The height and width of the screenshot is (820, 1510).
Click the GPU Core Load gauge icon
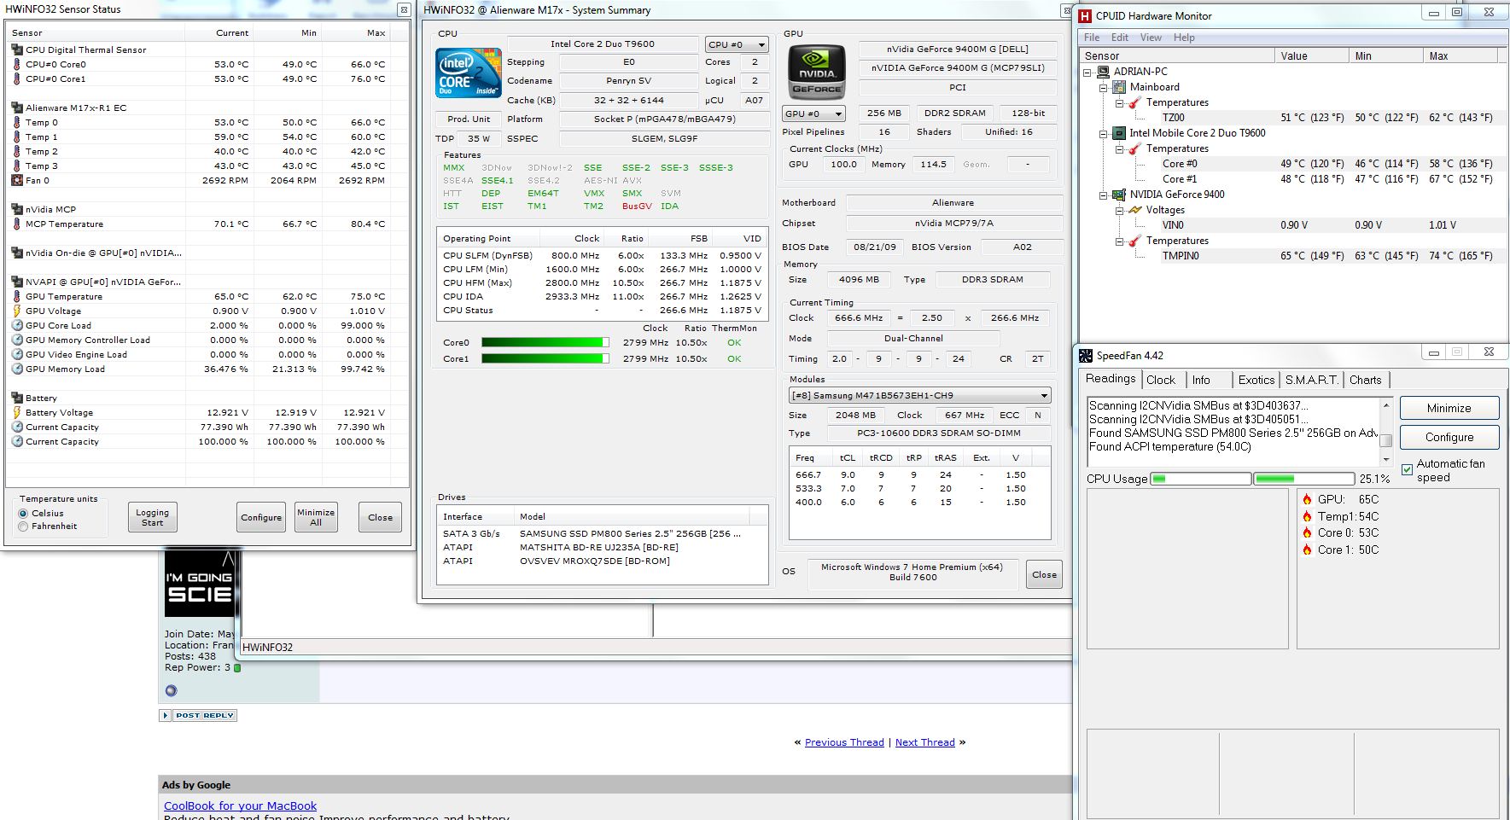[x=17, y=325]
